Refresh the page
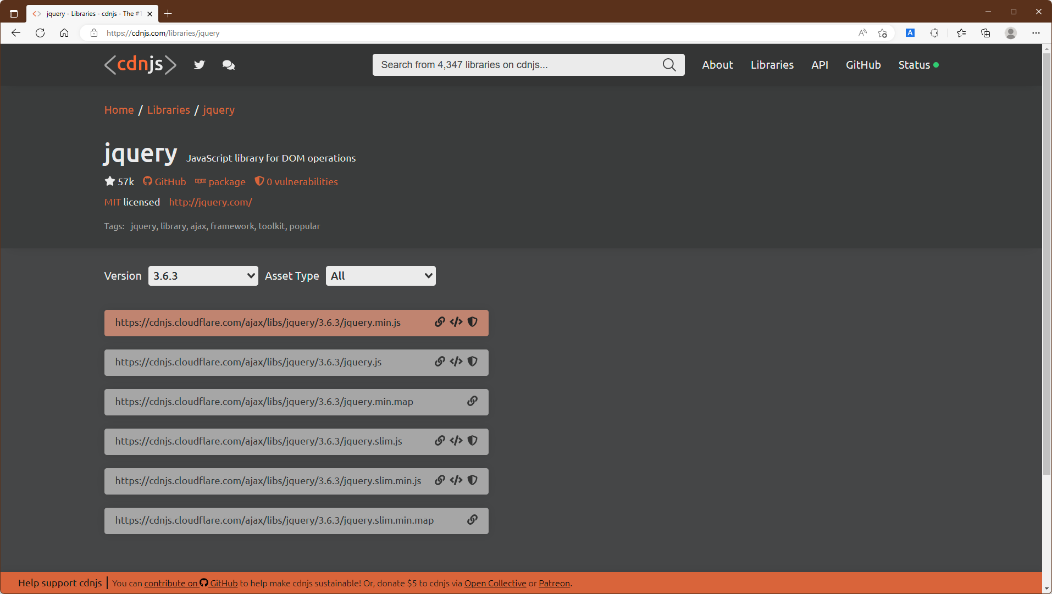 click(40, 33)
